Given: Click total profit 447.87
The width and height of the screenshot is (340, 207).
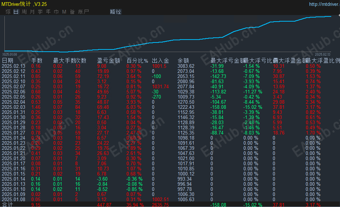Looking at the screenshot, I should (x=104, y=205).
